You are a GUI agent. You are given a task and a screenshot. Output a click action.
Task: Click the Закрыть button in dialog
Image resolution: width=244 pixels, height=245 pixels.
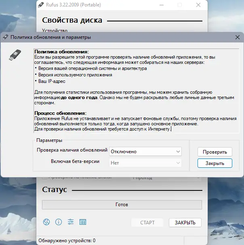(215, 163)
